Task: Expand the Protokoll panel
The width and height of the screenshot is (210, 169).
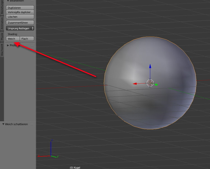Action: [x=8, y=45]
